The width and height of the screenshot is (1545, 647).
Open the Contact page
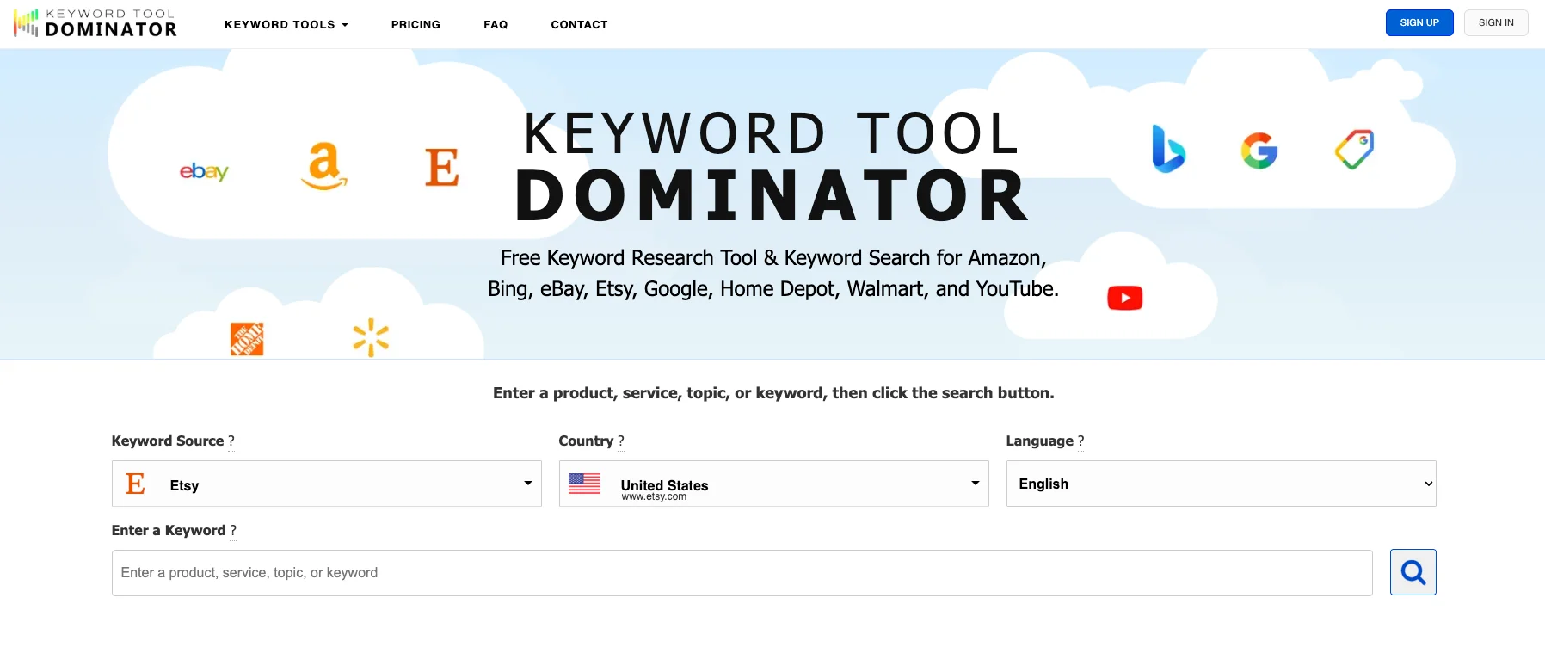(579, 24)
